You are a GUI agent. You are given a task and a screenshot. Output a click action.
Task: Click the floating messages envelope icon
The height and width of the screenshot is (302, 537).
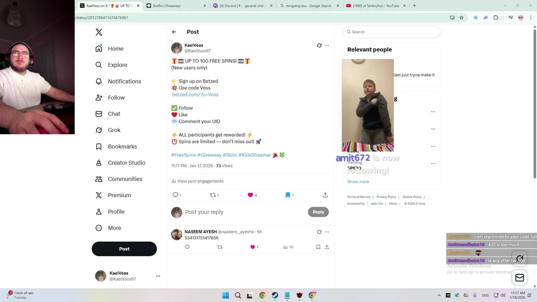point(520,278)
